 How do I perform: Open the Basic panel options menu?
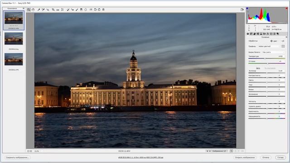coord(286,37)
